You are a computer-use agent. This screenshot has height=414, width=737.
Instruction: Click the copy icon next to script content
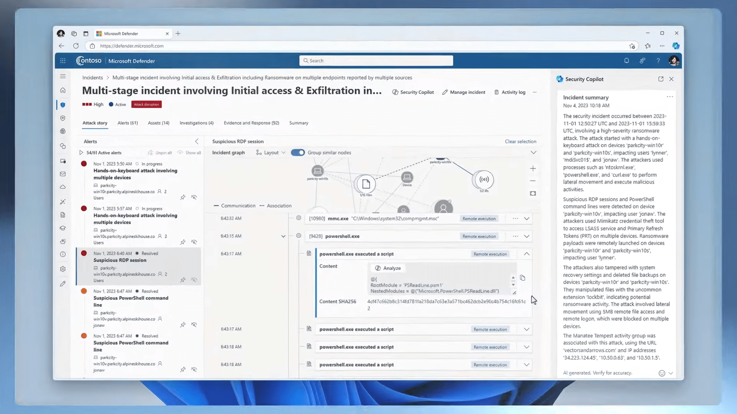pyautogui.click(x=522, y=278)
